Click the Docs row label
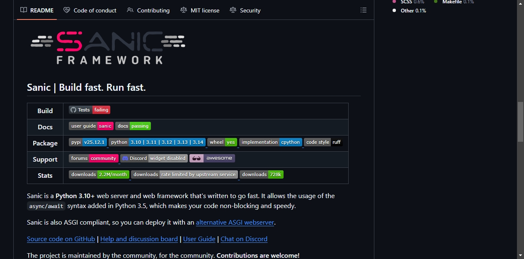The height and width of the screenshot is (259, 524). (x=45, y=127)
